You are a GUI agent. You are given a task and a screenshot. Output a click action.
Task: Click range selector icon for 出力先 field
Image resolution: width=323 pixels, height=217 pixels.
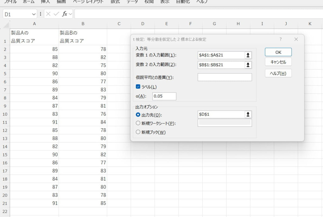(x=248, y=114)
